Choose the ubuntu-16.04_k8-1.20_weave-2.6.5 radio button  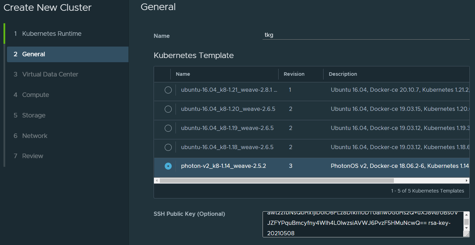coord(168,109)
